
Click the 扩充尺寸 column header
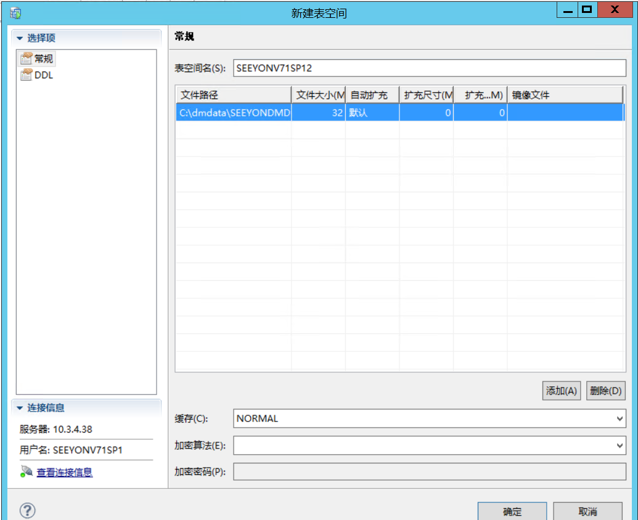427,95
